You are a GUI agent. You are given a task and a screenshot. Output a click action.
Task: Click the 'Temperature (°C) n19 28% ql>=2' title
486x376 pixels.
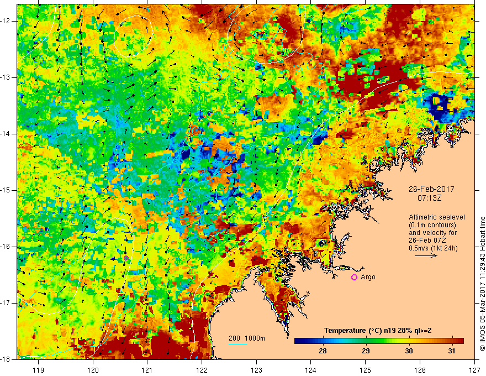coord(378,331)
